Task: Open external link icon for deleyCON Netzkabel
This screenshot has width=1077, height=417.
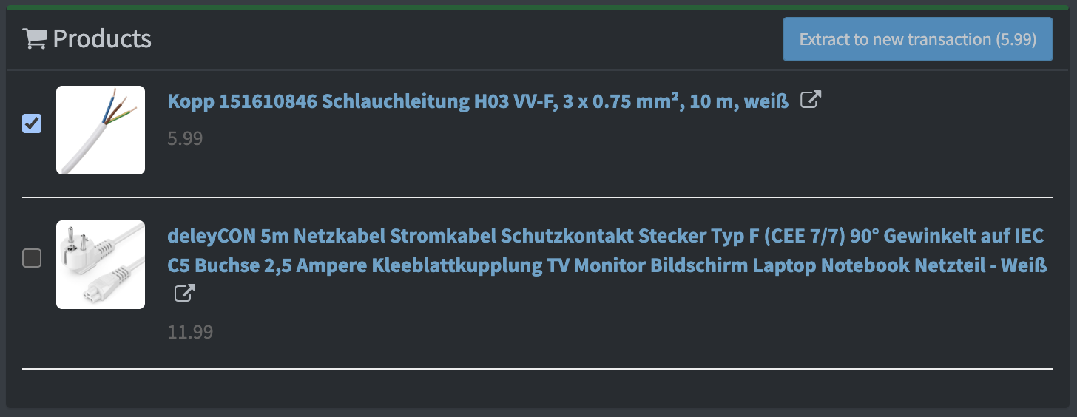Action: coord(184,294)
